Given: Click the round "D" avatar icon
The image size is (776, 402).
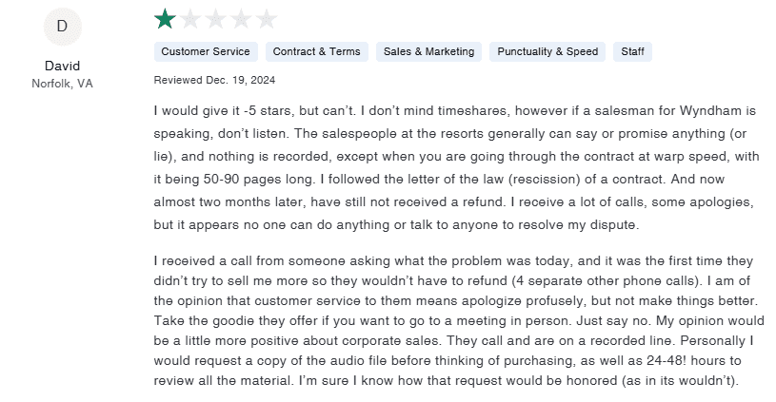Looking at the screenshot, I should pos(62,27).
